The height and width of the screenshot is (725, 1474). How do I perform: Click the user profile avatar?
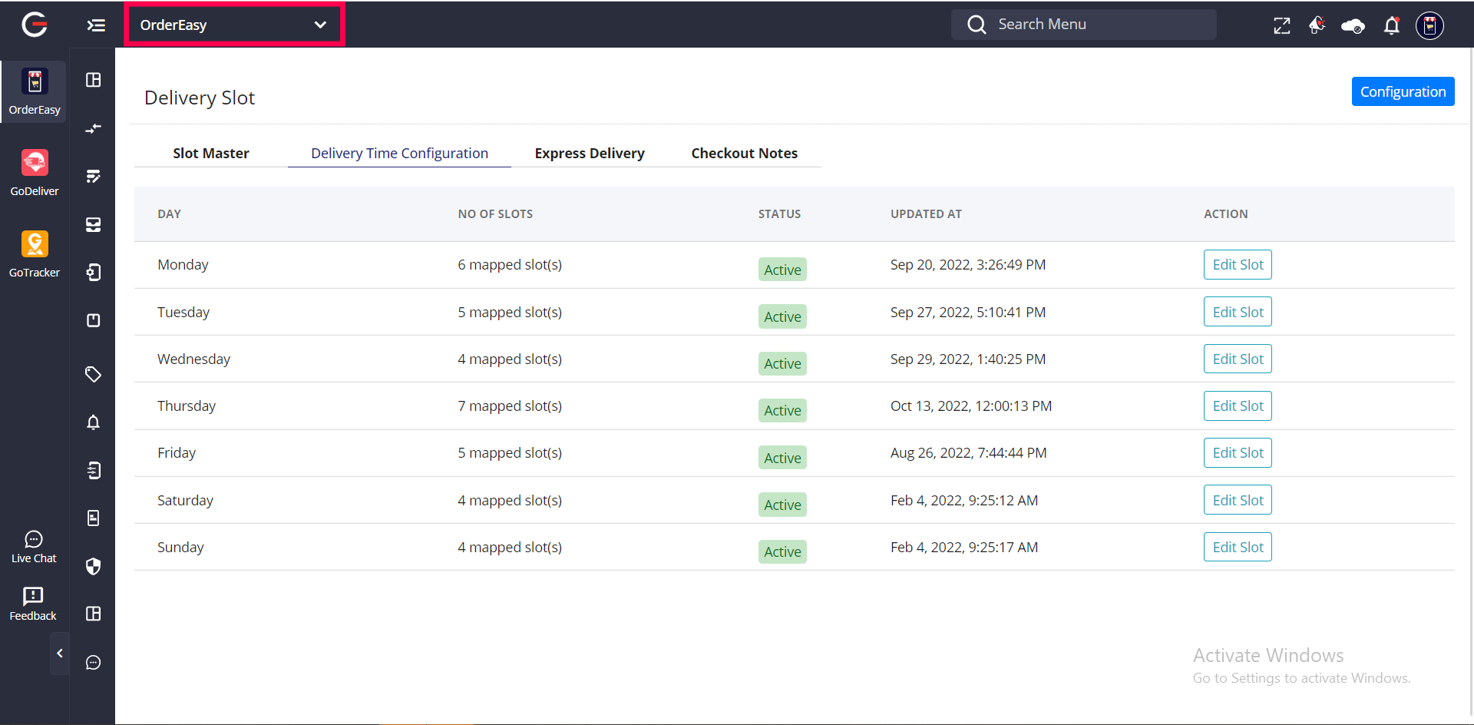coord(1429,25)
